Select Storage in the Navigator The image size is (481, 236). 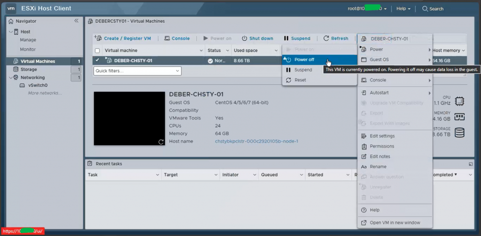(29, 70)
